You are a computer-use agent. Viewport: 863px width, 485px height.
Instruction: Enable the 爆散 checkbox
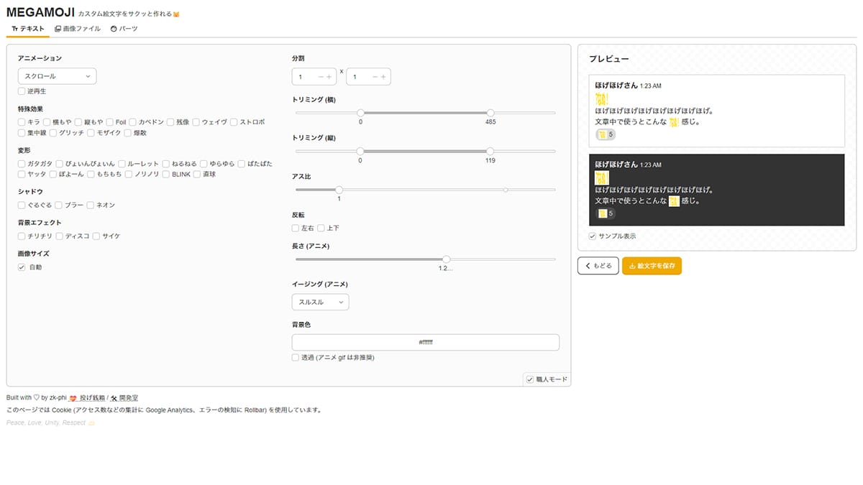click(x=128, y=133)
